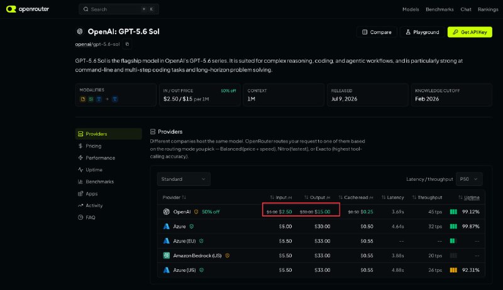Sort the table by Provider column
Image resolution: width=503 pixels, height=290 pixels.
[x=174, y=197]
